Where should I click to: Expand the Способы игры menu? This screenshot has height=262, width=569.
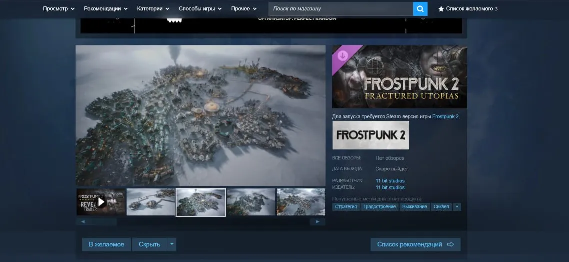[200, 8]
